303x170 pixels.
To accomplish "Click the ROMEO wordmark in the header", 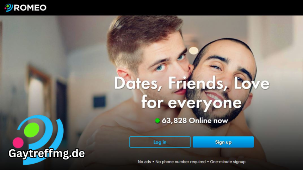I will 30,8.
